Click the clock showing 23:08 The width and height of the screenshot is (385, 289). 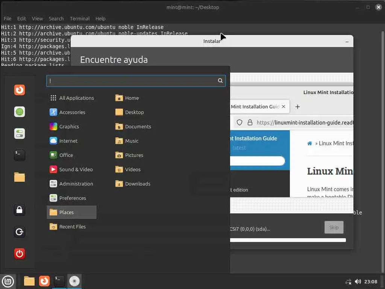click(370, 281)
